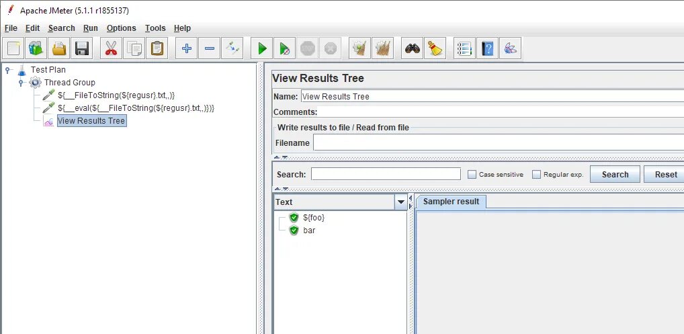
Task: Click the Test Plan flask icon
Action: (22, 70)
